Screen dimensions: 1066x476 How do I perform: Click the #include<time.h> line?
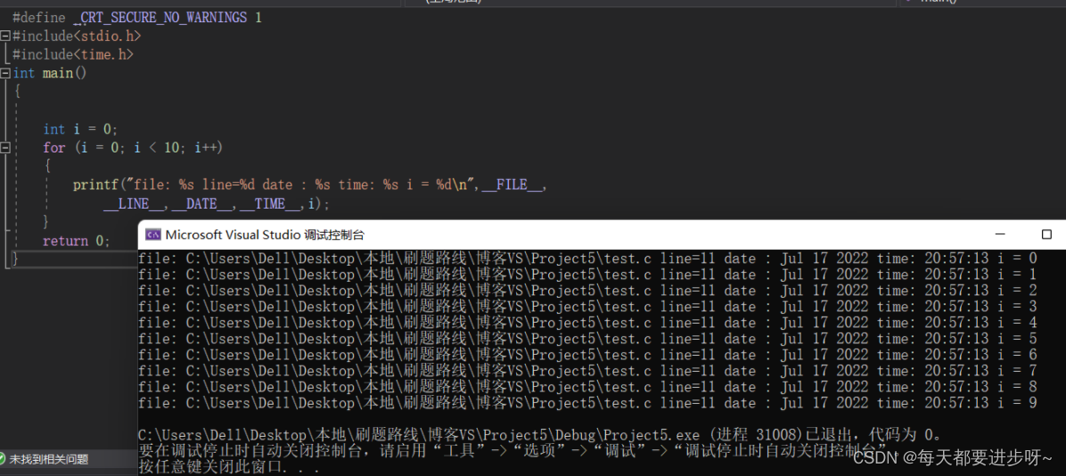[x=73, y=54]
